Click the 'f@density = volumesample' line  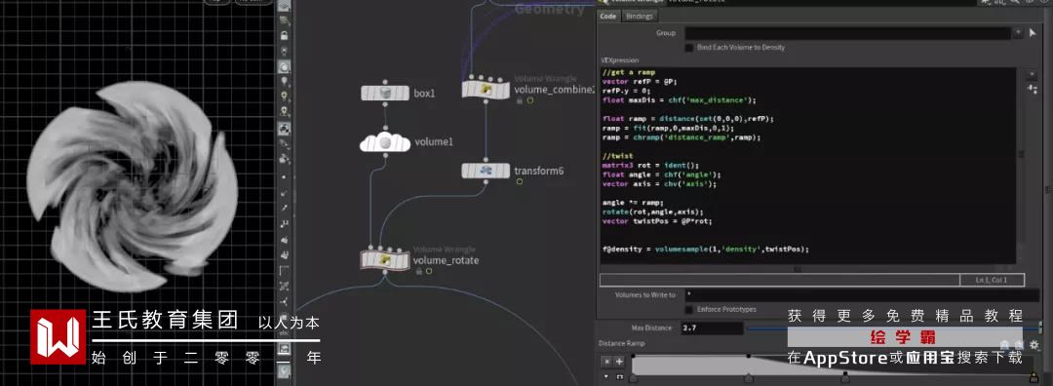[x=706, y=250]
